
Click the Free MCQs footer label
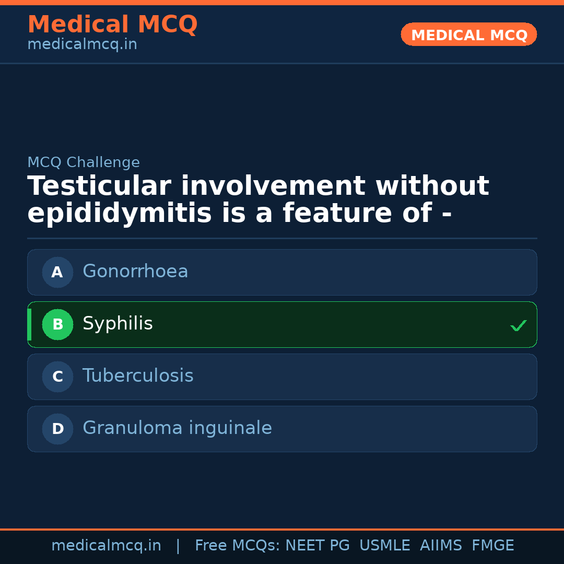coord(237,546)
